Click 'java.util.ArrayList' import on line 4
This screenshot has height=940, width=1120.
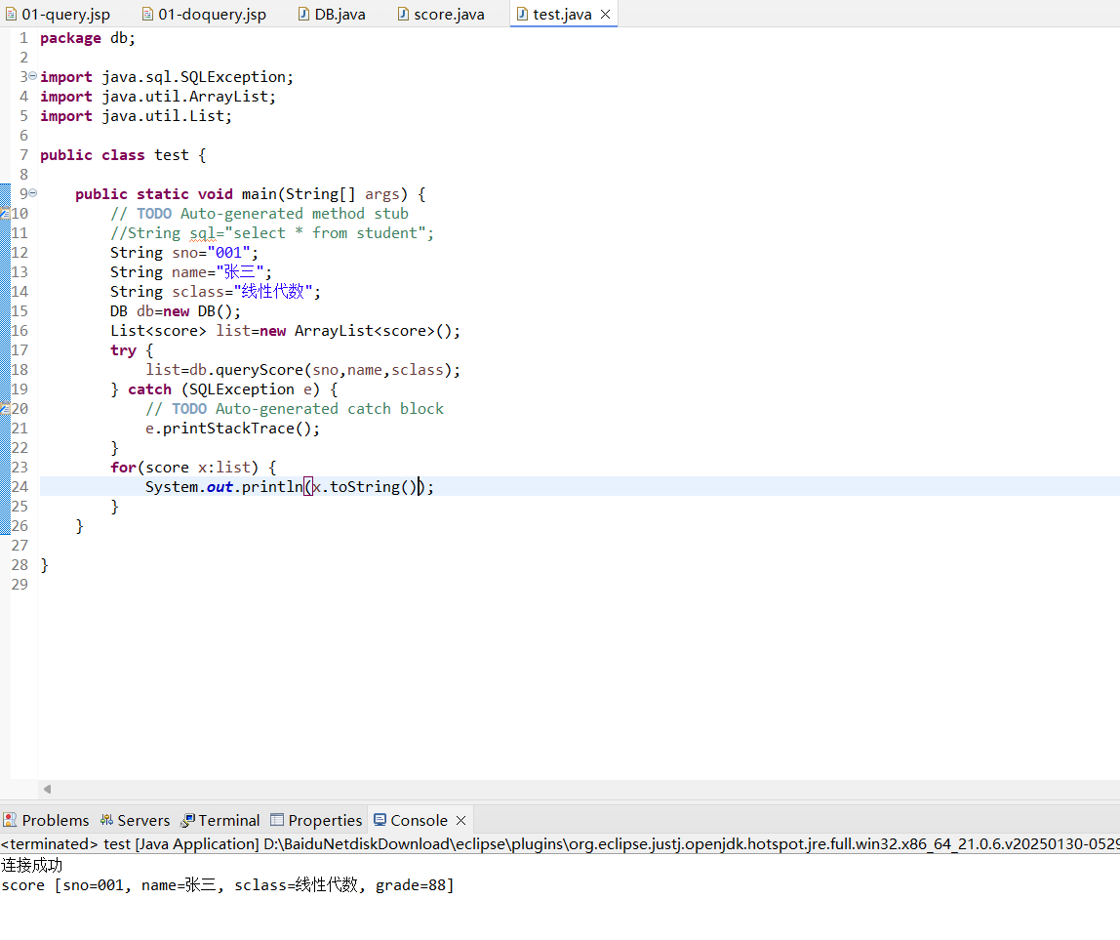[x=184, y=97]
